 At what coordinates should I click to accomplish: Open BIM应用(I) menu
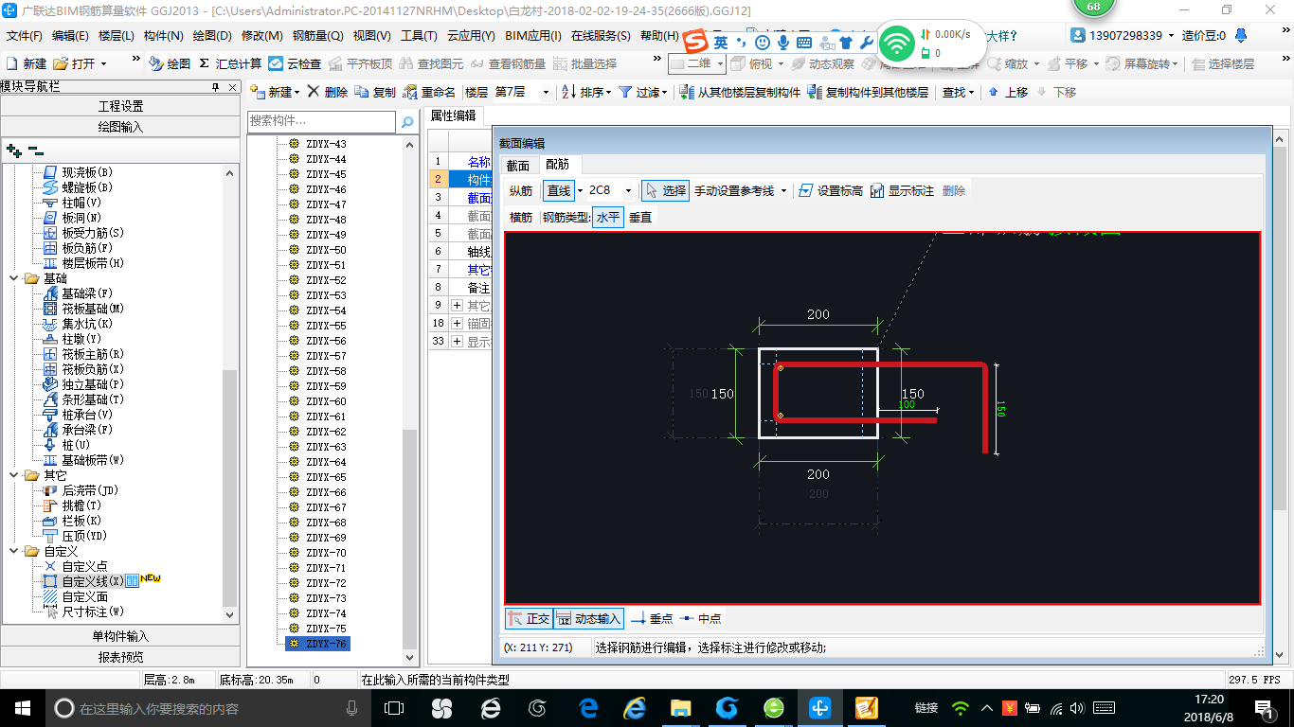pyautogui.click(x=533, y=36)
